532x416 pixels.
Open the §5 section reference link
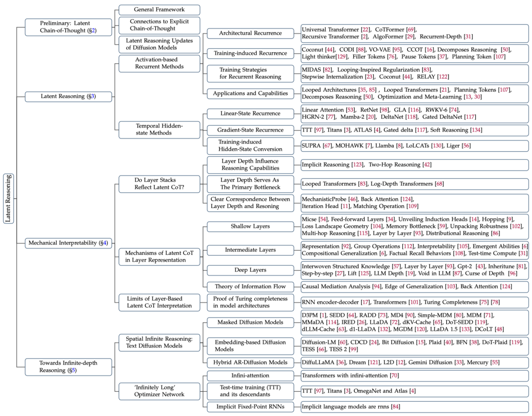pos(72,371)
